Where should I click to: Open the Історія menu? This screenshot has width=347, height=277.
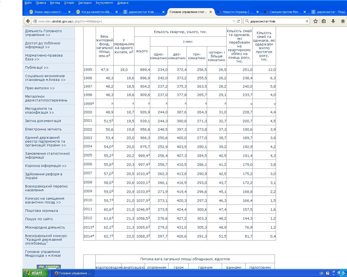pyautogui.click(x=69, y=3)
